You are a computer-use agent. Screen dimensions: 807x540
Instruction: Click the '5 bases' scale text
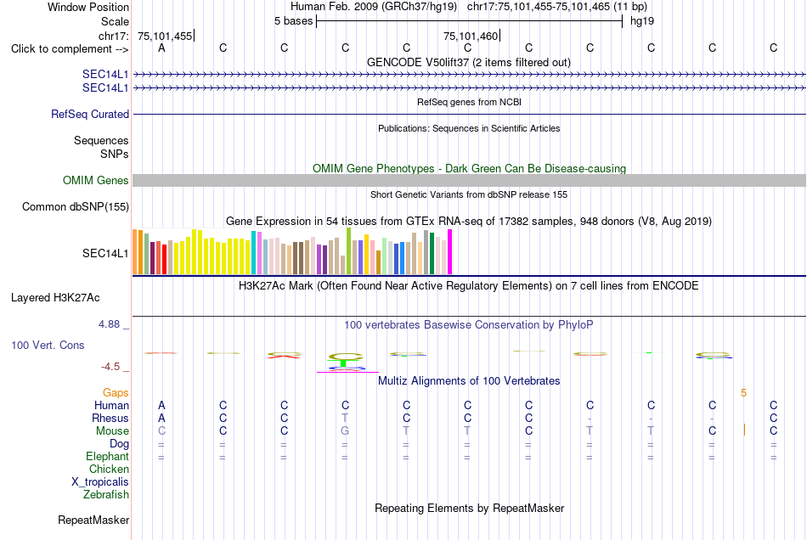(x=293, y=21)
